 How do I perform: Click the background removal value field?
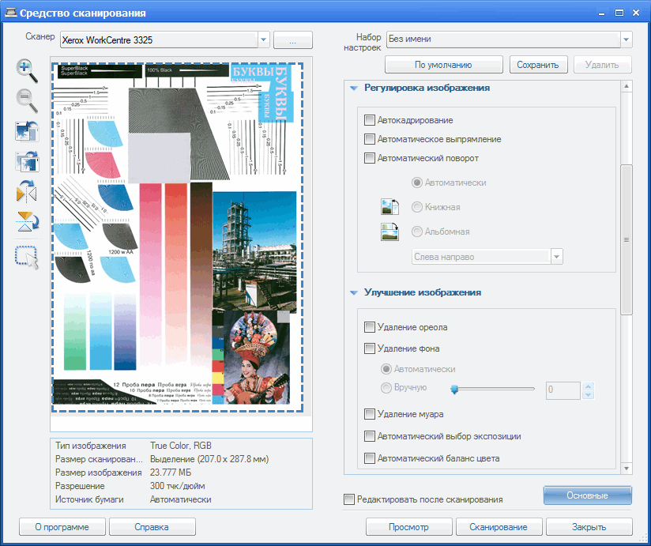(x=563, y=390)
